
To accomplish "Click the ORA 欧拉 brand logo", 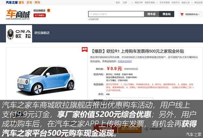I will [19, 34].
